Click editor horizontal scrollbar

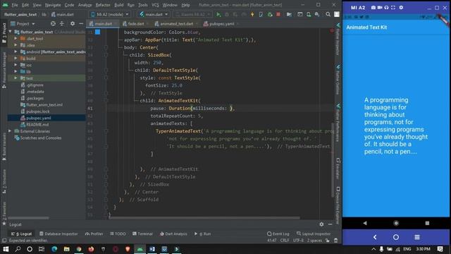pos(204,218)
